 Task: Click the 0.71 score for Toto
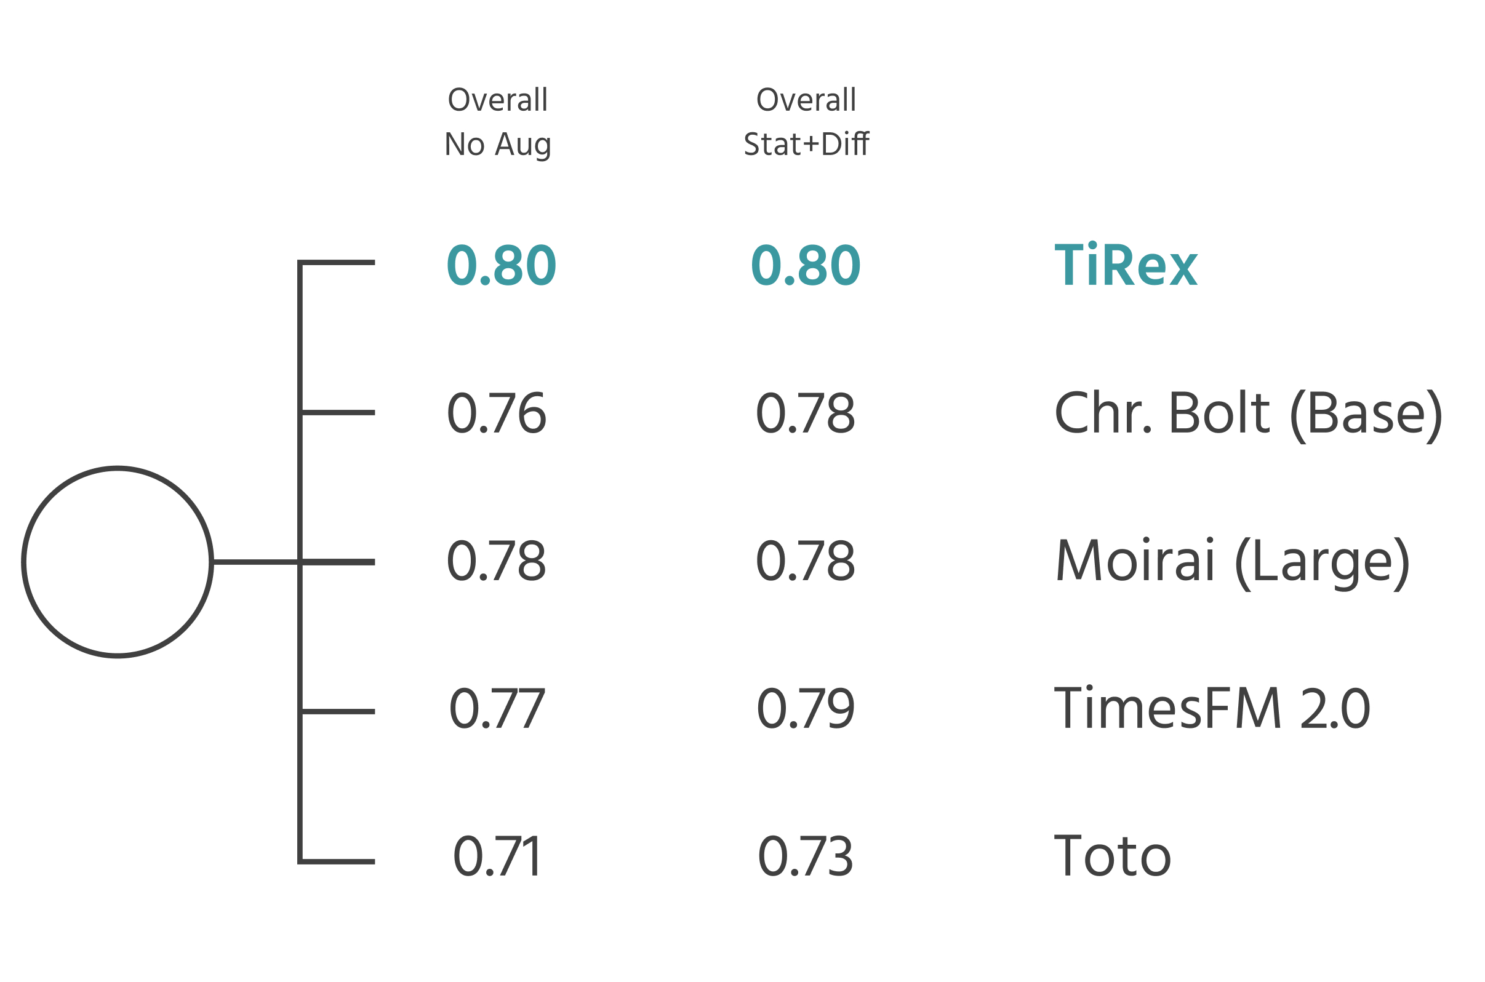pyautogui.click(x=497, y=856)
